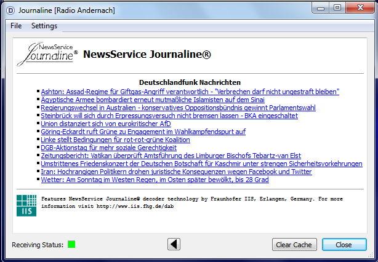Open the Ashton Assad-Regime Giftgas-Angriff news link
The image size is (378, 262).
pos(190,92)
